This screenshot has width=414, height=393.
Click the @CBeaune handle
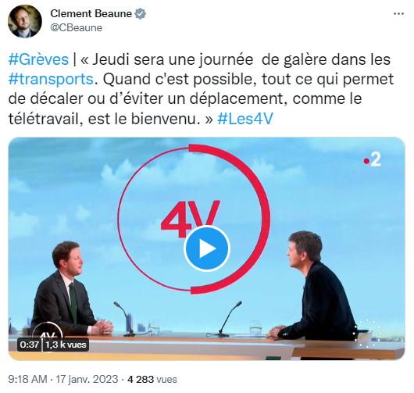coord(76,27)
